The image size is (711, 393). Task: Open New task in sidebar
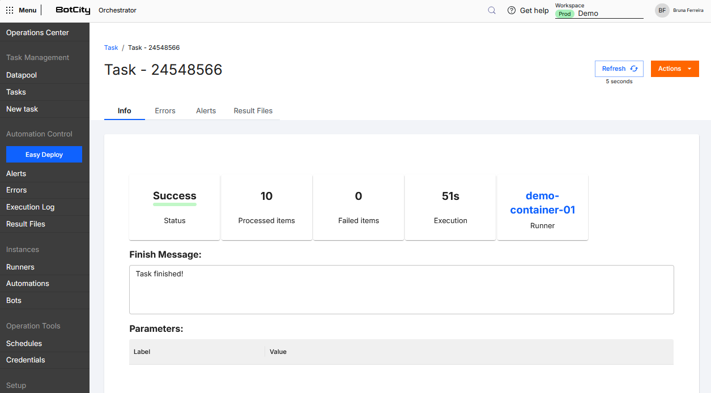45,109
